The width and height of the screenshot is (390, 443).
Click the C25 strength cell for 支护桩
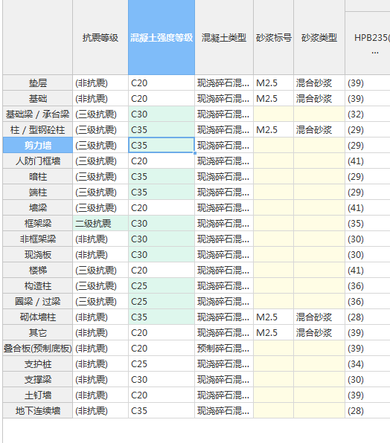[162, 364]
